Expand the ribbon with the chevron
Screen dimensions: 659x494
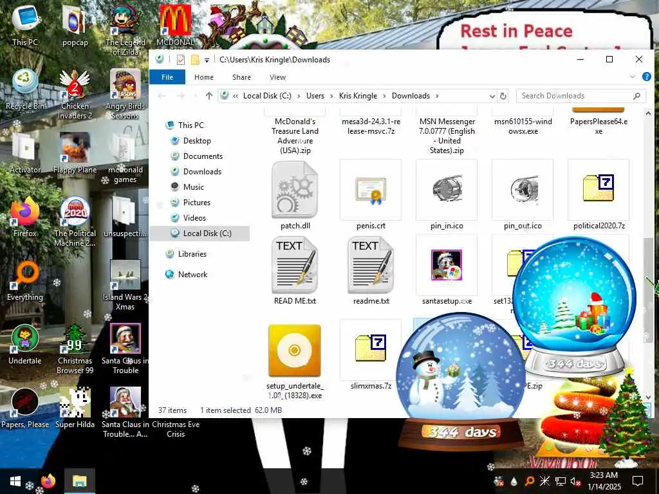point(633,77)
